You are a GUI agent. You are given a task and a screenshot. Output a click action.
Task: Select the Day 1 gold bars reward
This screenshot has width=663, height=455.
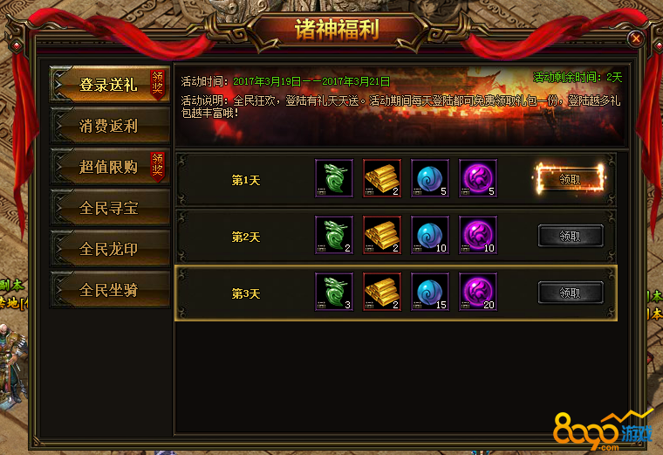click(382, 178)
